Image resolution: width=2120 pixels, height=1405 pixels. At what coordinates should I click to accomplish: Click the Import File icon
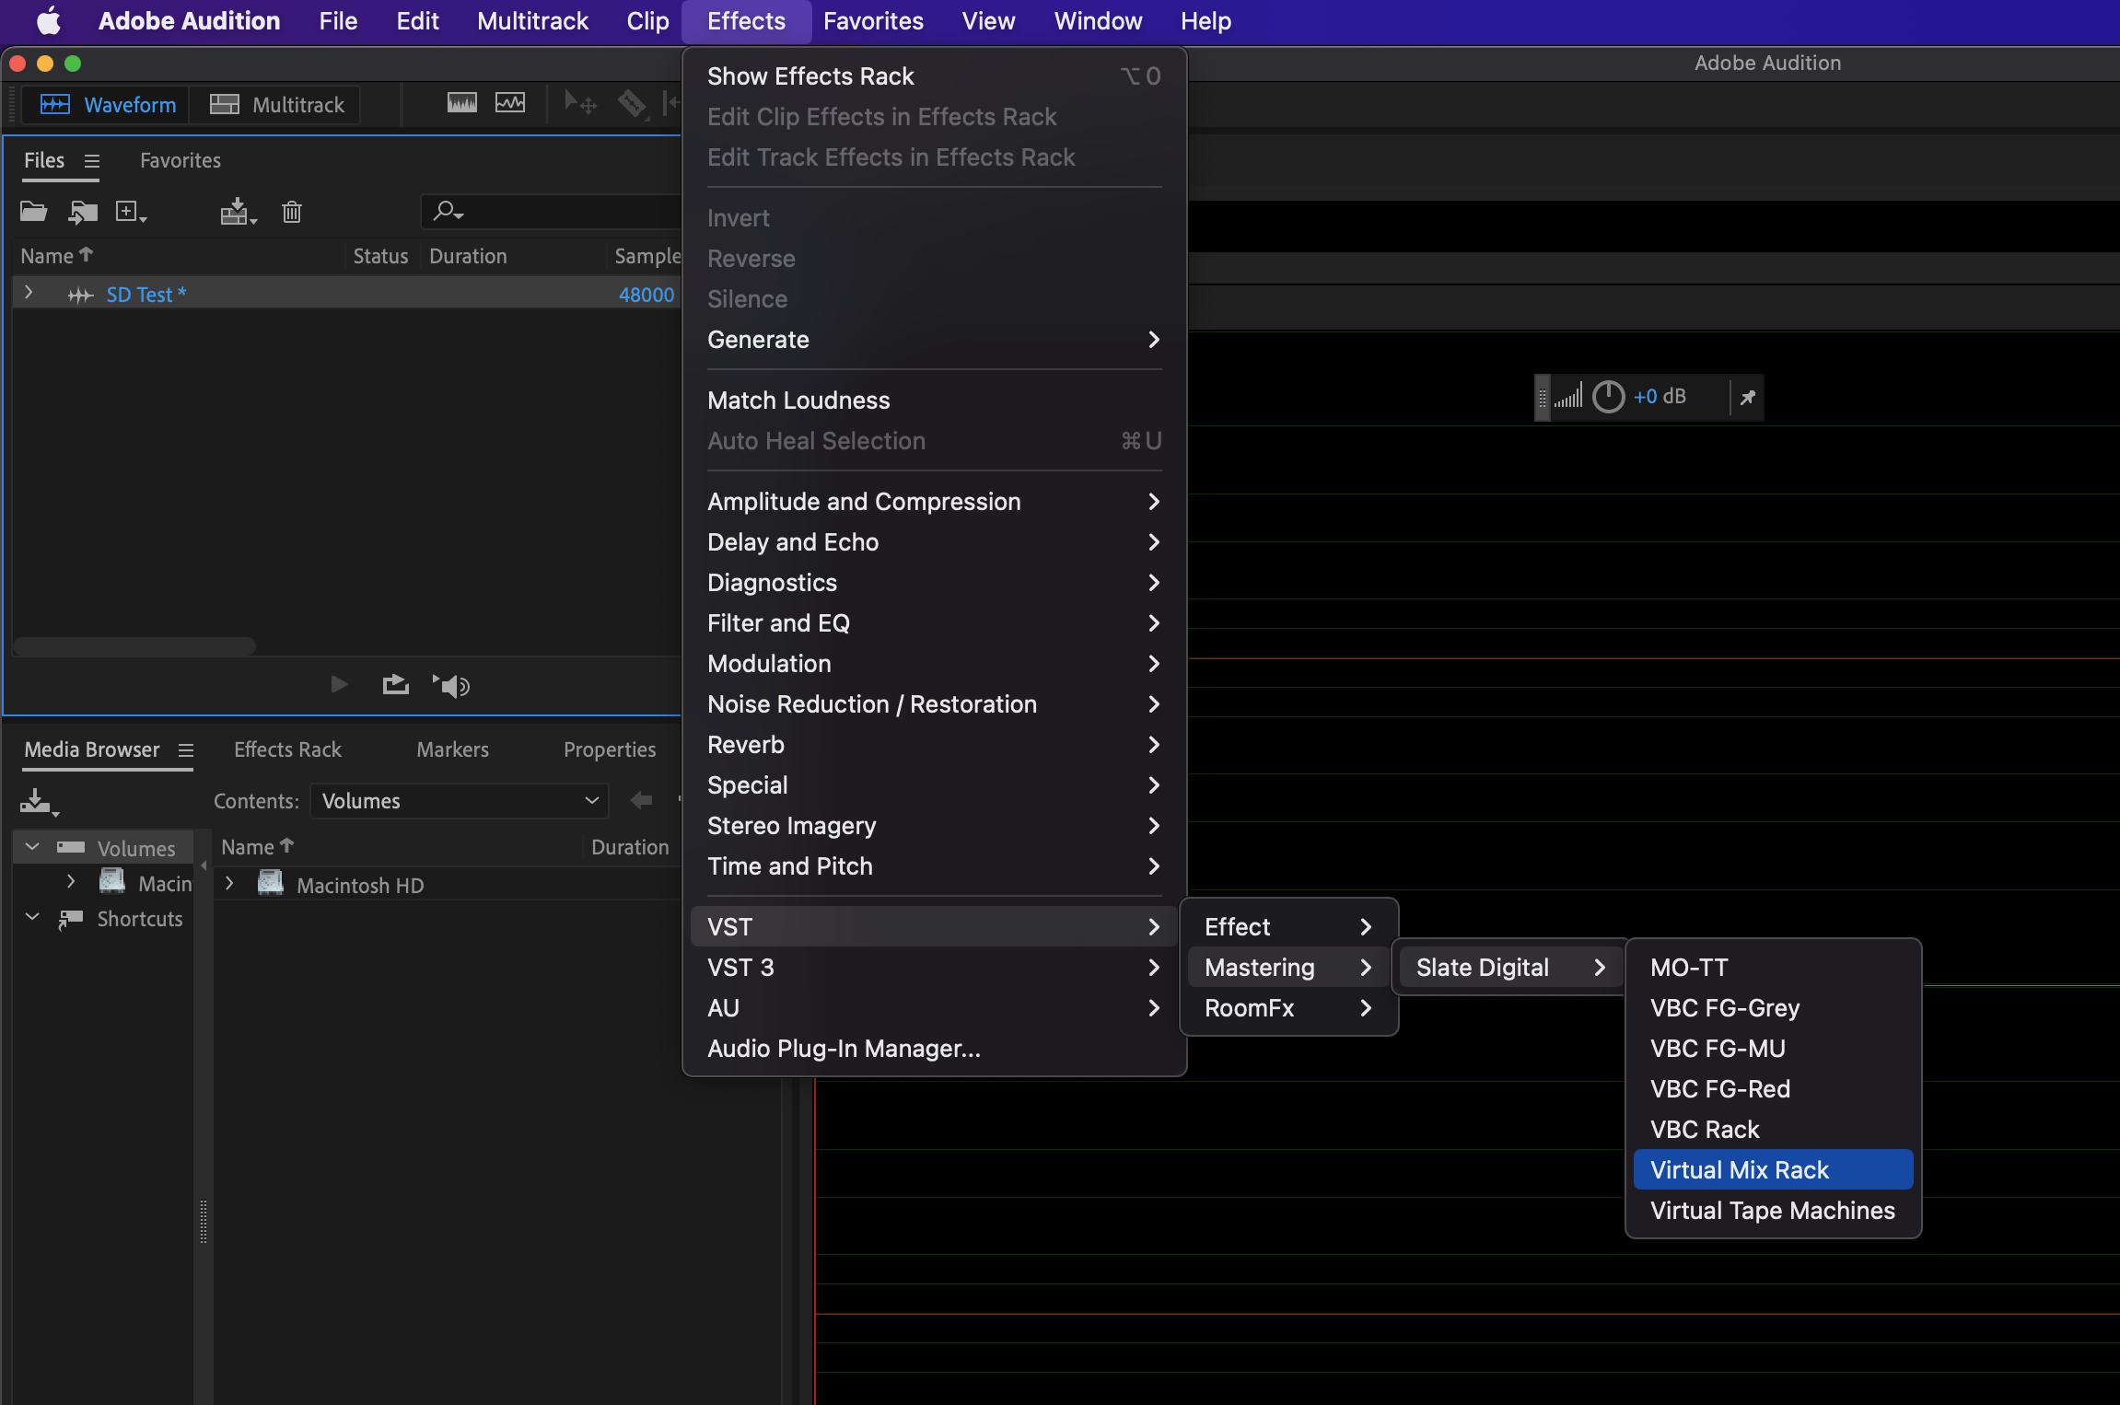coord(83,212)
